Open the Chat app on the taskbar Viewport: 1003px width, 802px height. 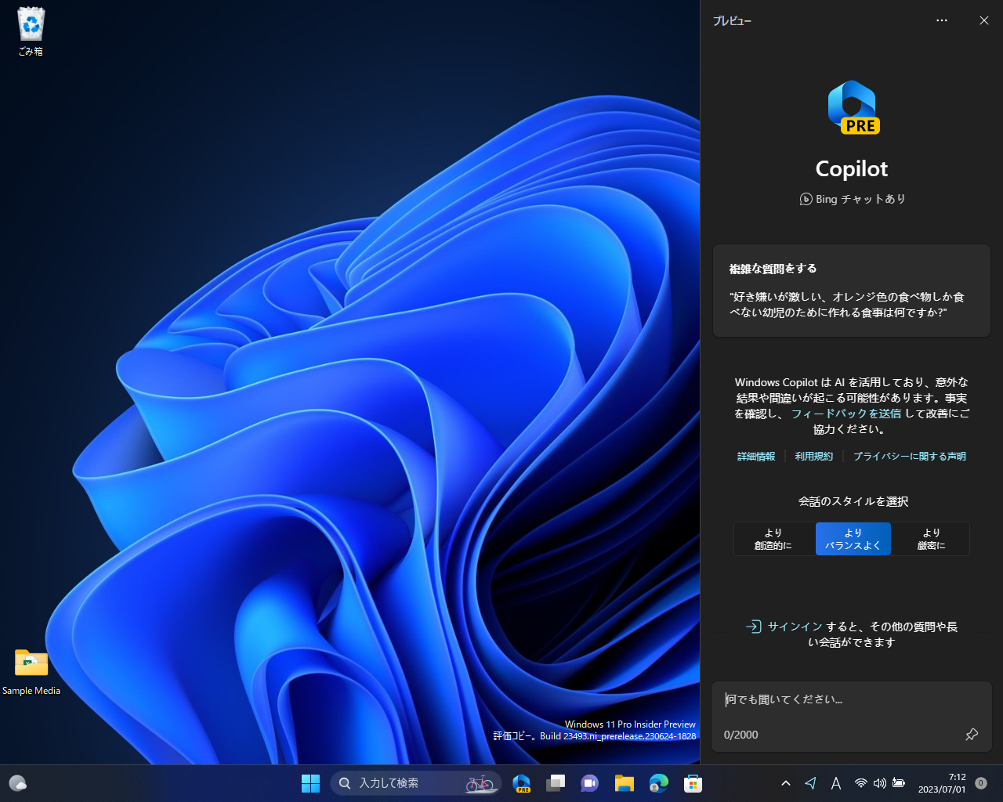click(x=589, y=782)
